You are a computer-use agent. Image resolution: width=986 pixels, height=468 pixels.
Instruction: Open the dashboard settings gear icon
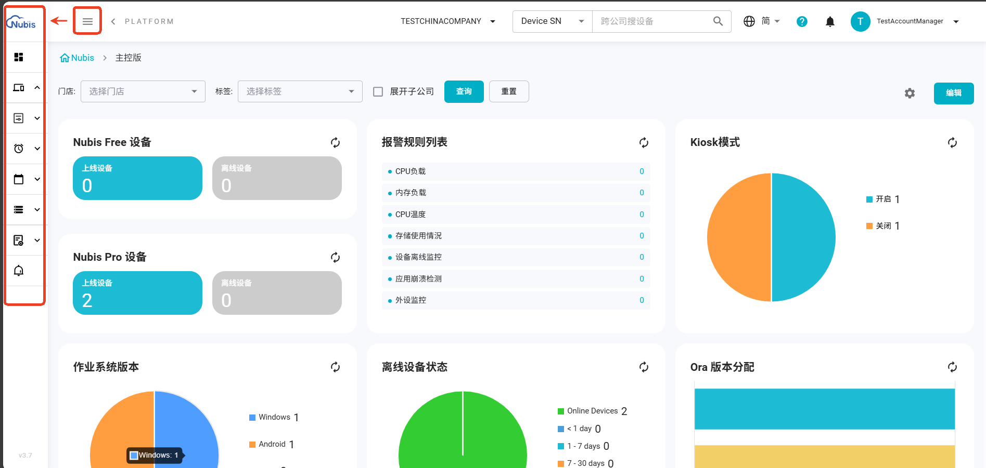point(910,93)
